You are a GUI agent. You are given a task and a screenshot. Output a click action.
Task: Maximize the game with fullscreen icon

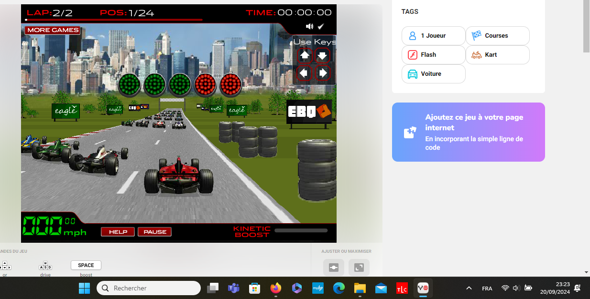359,268
